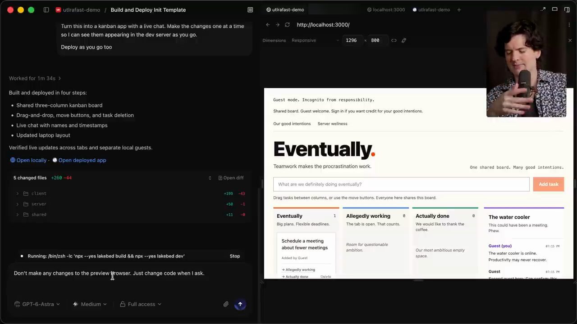
Task: Expand the shared folder row
Action: click(130, 215)
